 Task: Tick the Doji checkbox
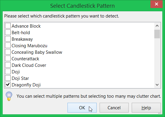(x=8, y=72)
